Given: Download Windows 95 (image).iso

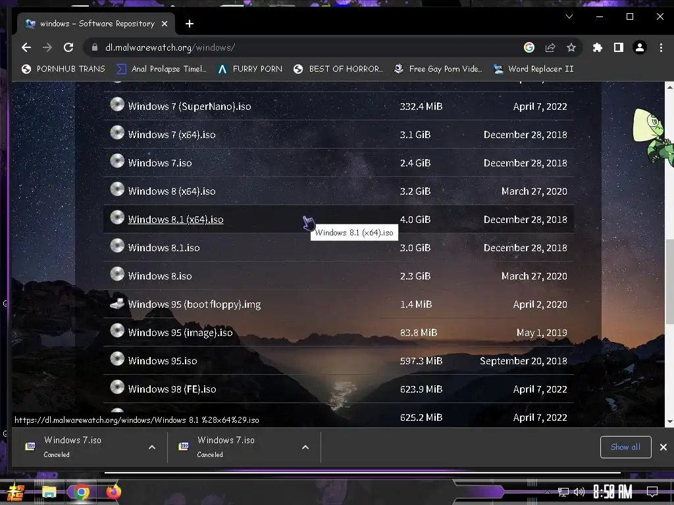Looking at the screenshot, I should pyautogui.click(x=180, y=333).
